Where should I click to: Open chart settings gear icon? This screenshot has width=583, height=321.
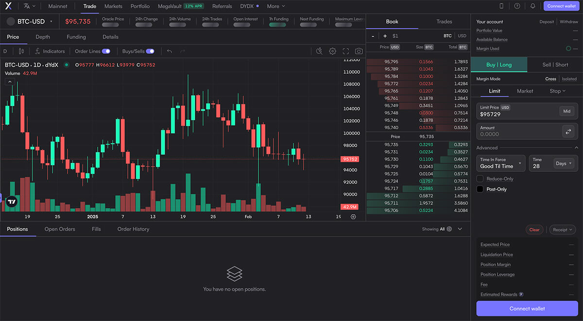click(x=332, y=51)
